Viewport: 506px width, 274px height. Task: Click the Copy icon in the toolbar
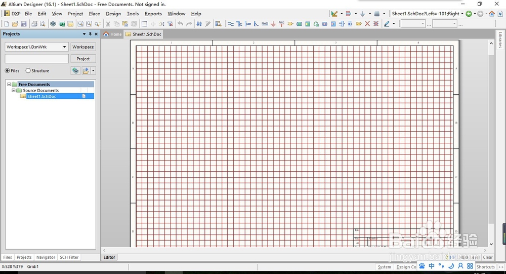pyautogui.click(x=116, y=24)
